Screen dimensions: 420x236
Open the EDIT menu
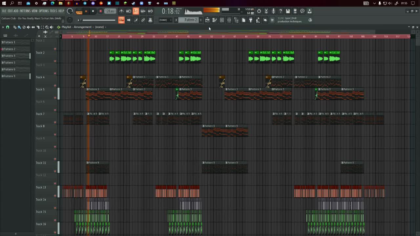pos(10,11)
